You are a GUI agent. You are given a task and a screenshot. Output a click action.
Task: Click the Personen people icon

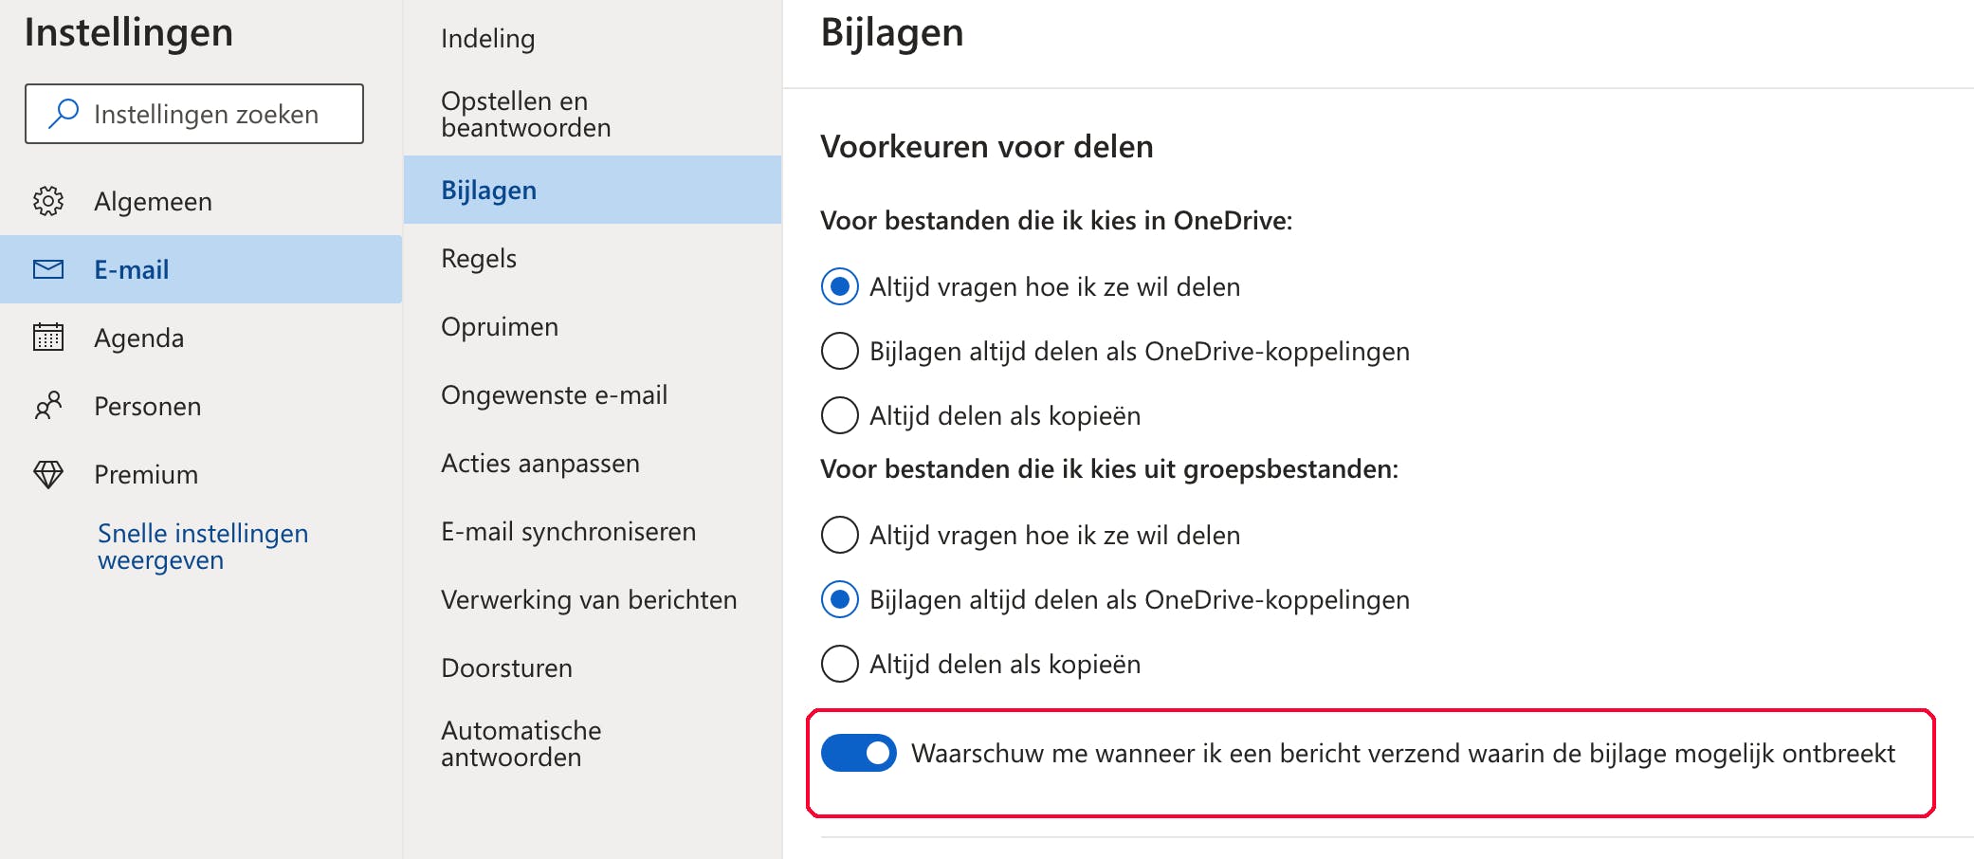(x=48, y=406)
